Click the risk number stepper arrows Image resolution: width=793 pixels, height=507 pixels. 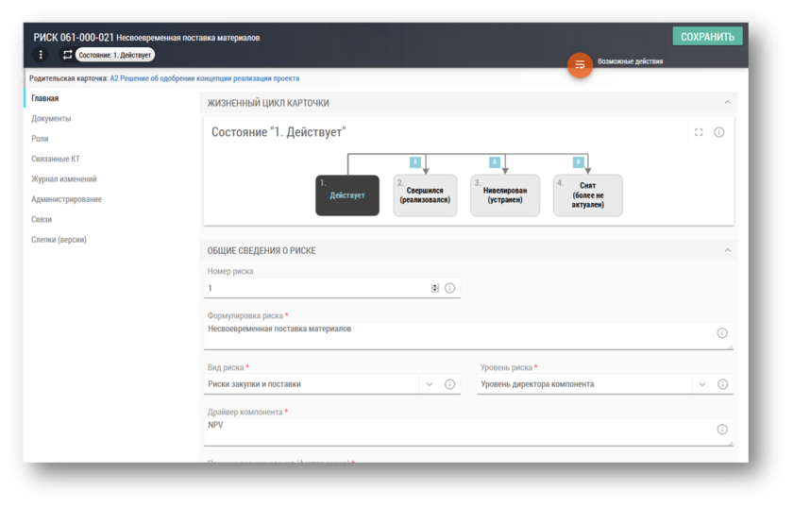tap(434, 288)
